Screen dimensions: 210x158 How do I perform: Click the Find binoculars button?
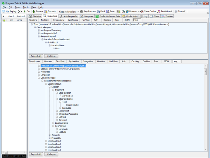click(101, 12)
